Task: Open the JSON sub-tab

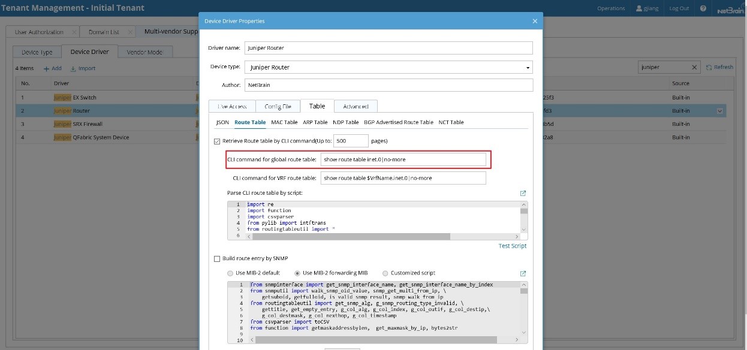Action: 222,122
